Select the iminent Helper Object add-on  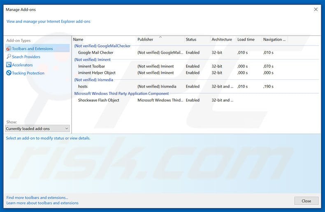pyautogui.click(x=97, y=73)
